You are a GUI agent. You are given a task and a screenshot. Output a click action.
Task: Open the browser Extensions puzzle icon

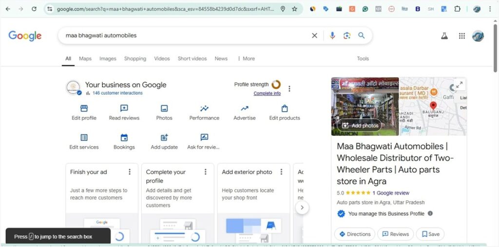pyautogui.click(x=457, y=9)
